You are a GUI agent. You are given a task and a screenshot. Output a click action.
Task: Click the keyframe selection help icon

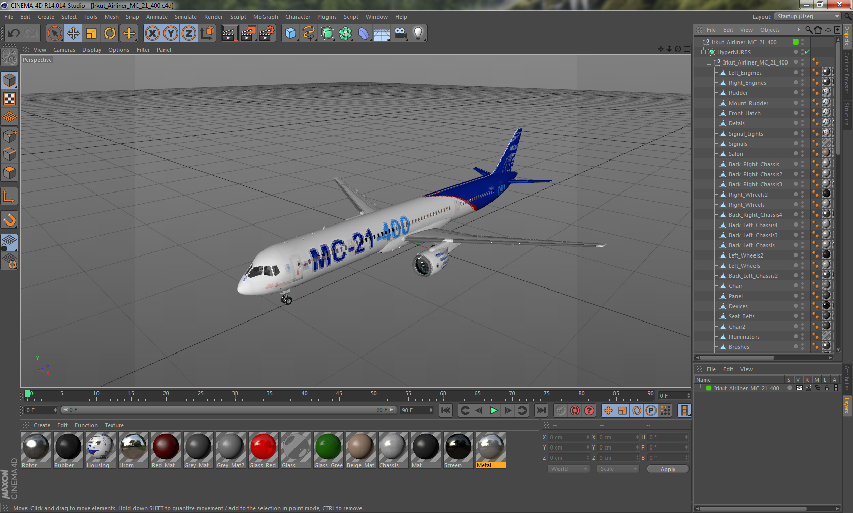pos(589,410)
